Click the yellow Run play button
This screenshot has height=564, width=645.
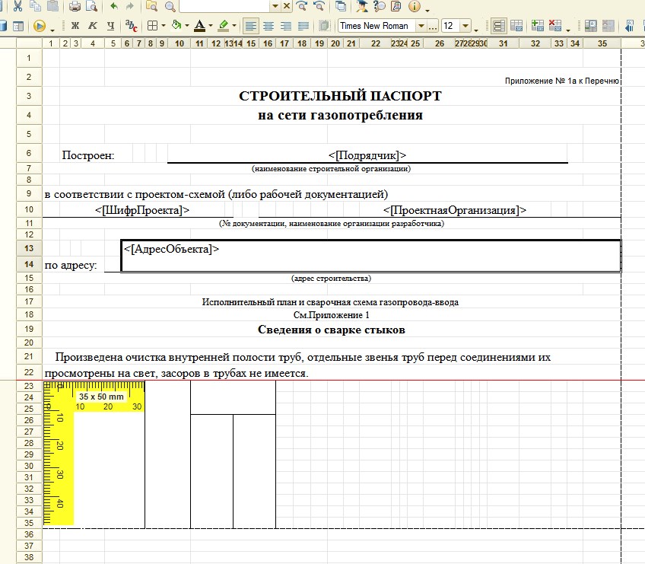pos(40,26)
